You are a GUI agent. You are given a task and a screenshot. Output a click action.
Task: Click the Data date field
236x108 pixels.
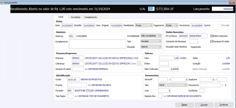click(x=67, y=25)
